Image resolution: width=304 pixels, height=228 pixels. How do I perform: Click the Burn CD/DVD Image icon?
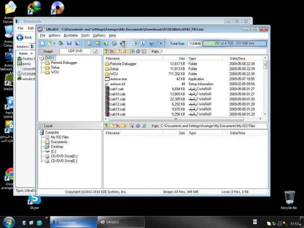(123, 43)
